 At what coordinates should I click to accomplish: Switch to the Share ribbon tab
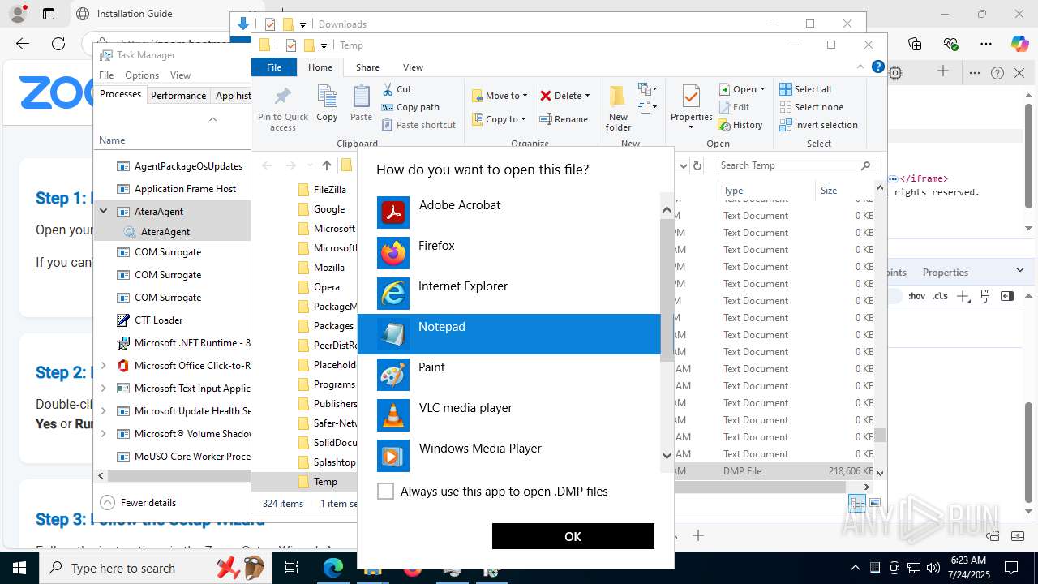[x=367, y=67]
